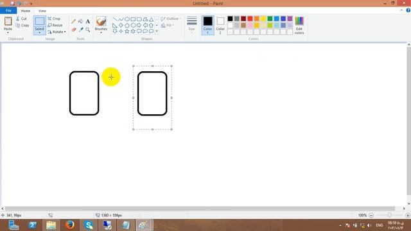
Task: Choose the Rectangle shape
Action: [x=133, y=19]
